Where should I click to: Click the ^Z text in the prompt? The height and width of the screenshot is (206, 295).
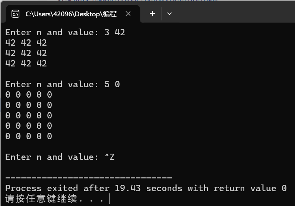110,157
